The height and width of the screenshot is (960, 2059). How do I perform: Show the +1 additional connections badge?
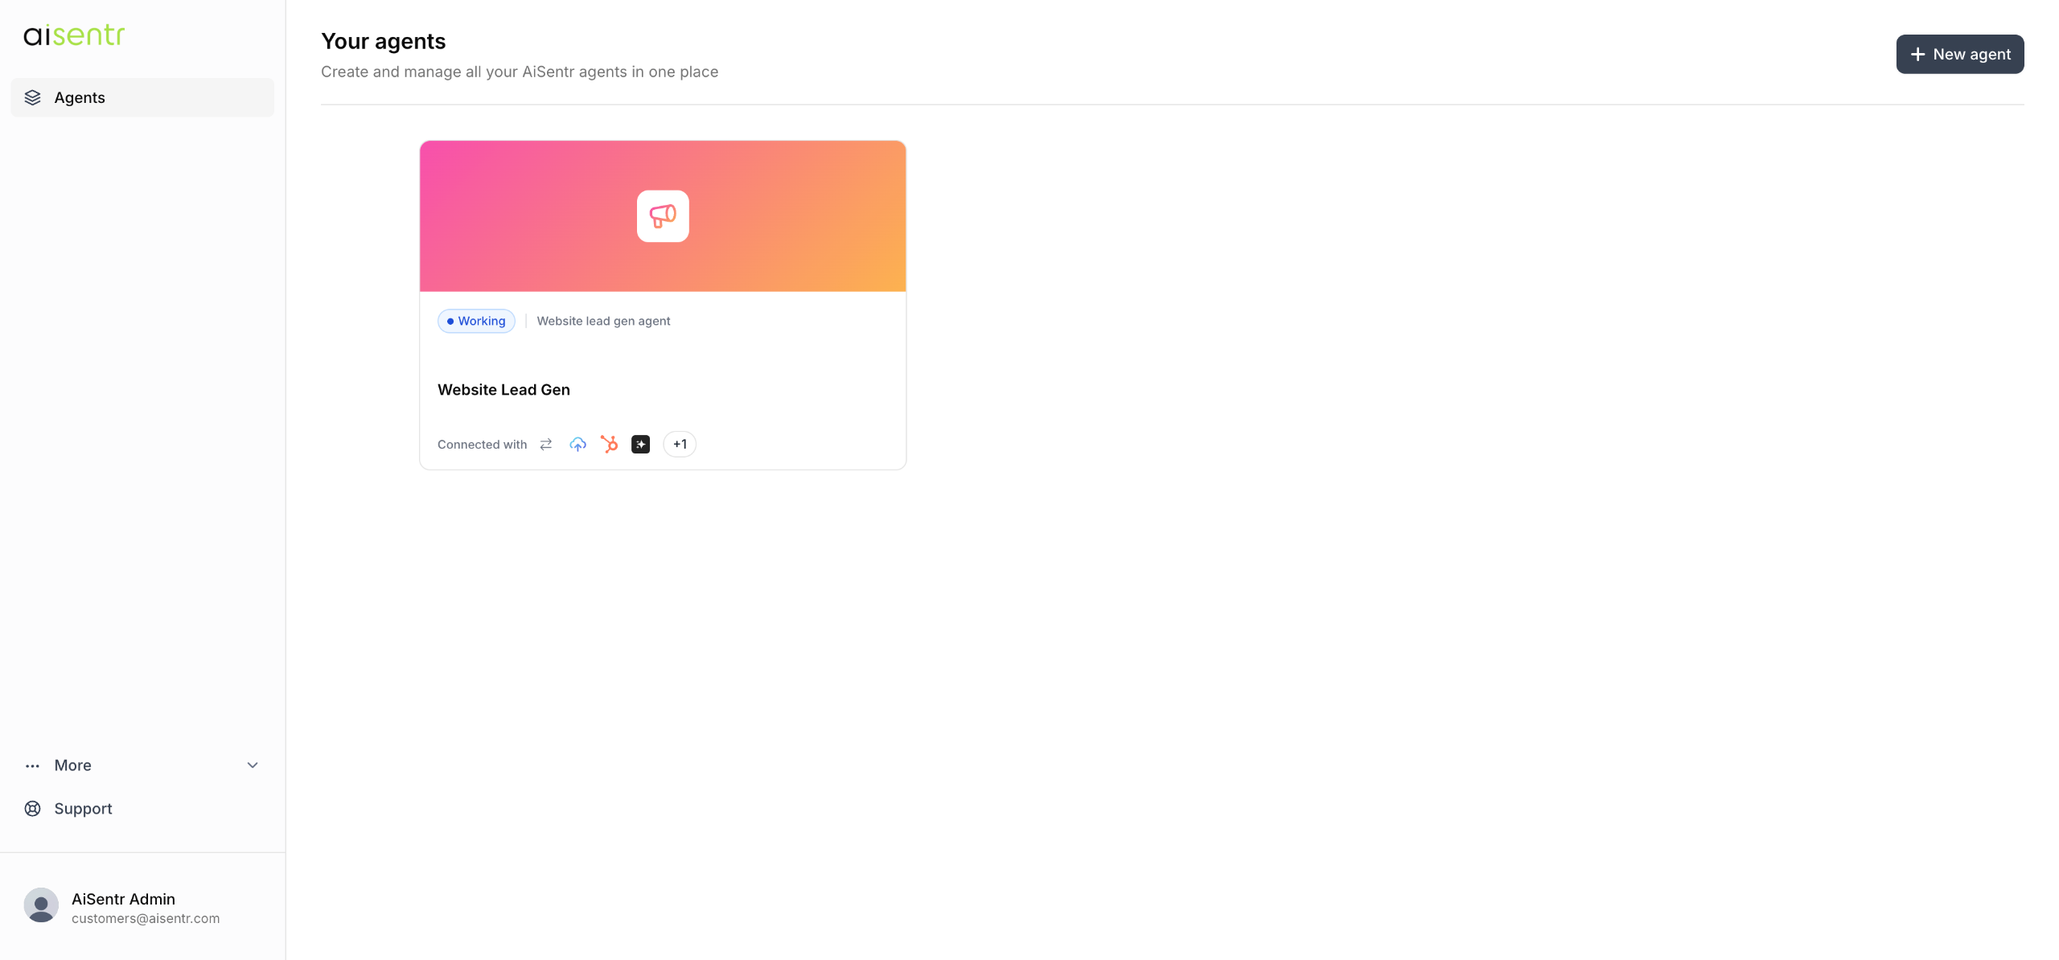click(x=680, y=444)
